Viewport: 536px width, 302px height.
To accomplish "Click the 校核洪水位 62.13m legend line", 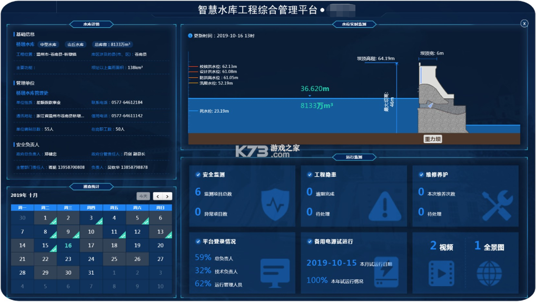I will click(x=213, y=66).
